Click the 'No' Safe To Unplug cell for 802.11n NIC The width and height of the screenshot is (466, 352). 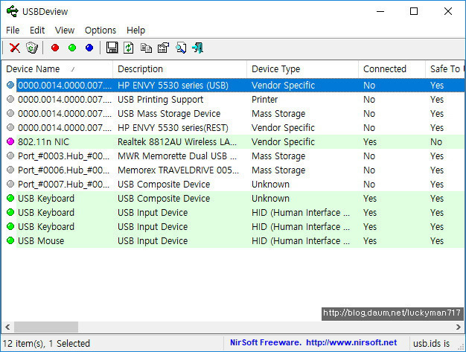click(436, 141)
